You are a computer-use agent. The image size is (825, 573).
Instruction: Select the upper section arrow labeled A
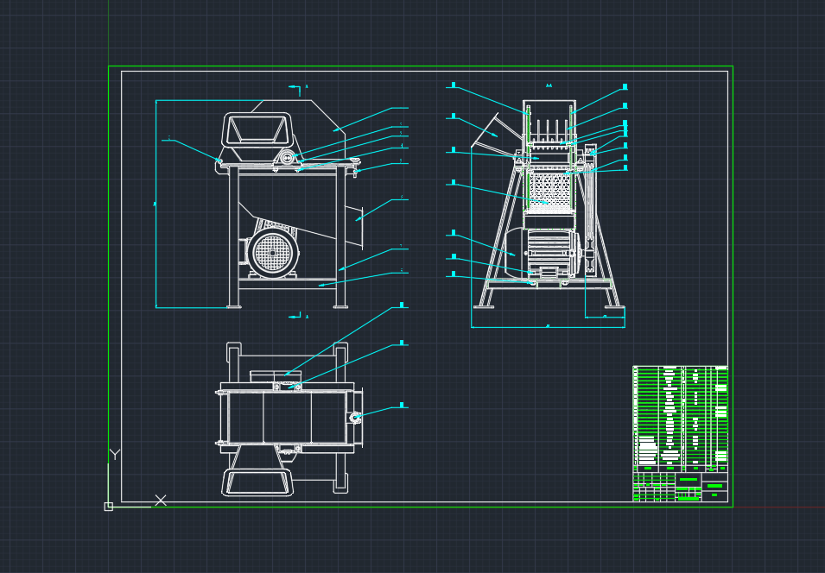[x=298, y=90]
